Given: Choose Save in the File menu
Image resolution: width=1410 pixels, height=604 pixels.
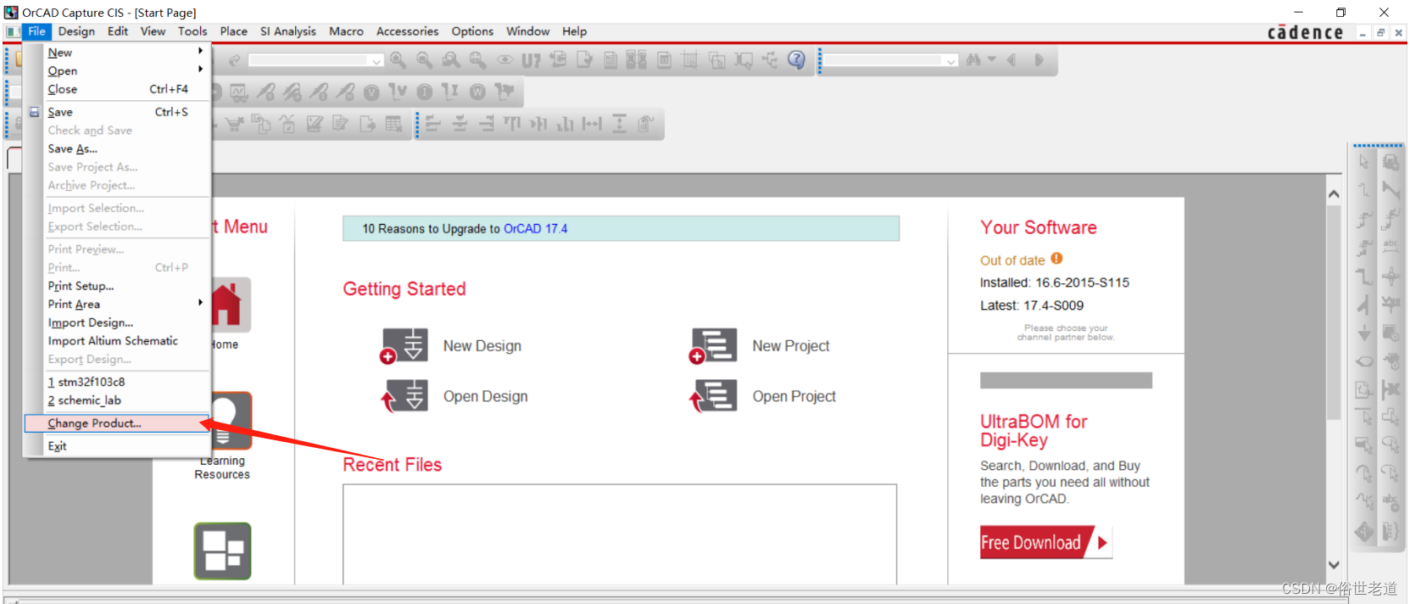Looking at the screenshot, I should click(117, 112).
